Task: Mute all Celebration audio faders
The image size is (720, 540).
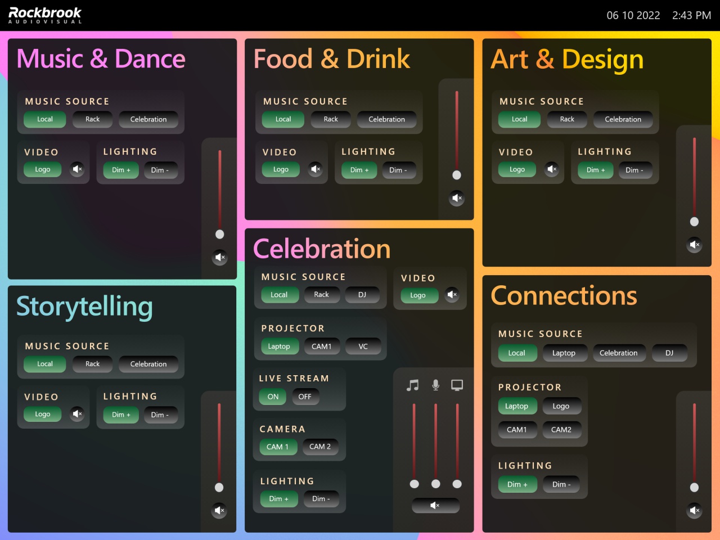Action: tap(435, 506)
